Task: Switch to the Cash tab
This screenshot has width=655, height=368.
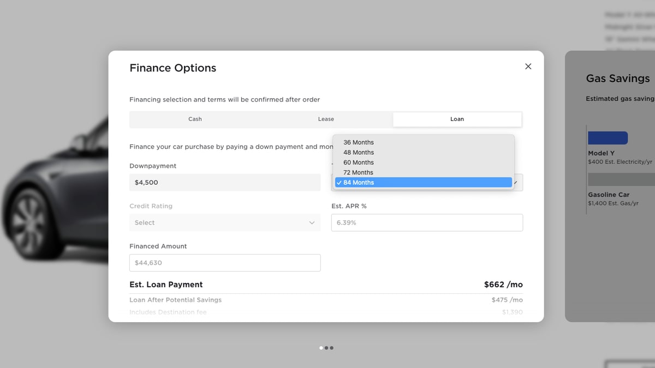Action: (195, 119)
